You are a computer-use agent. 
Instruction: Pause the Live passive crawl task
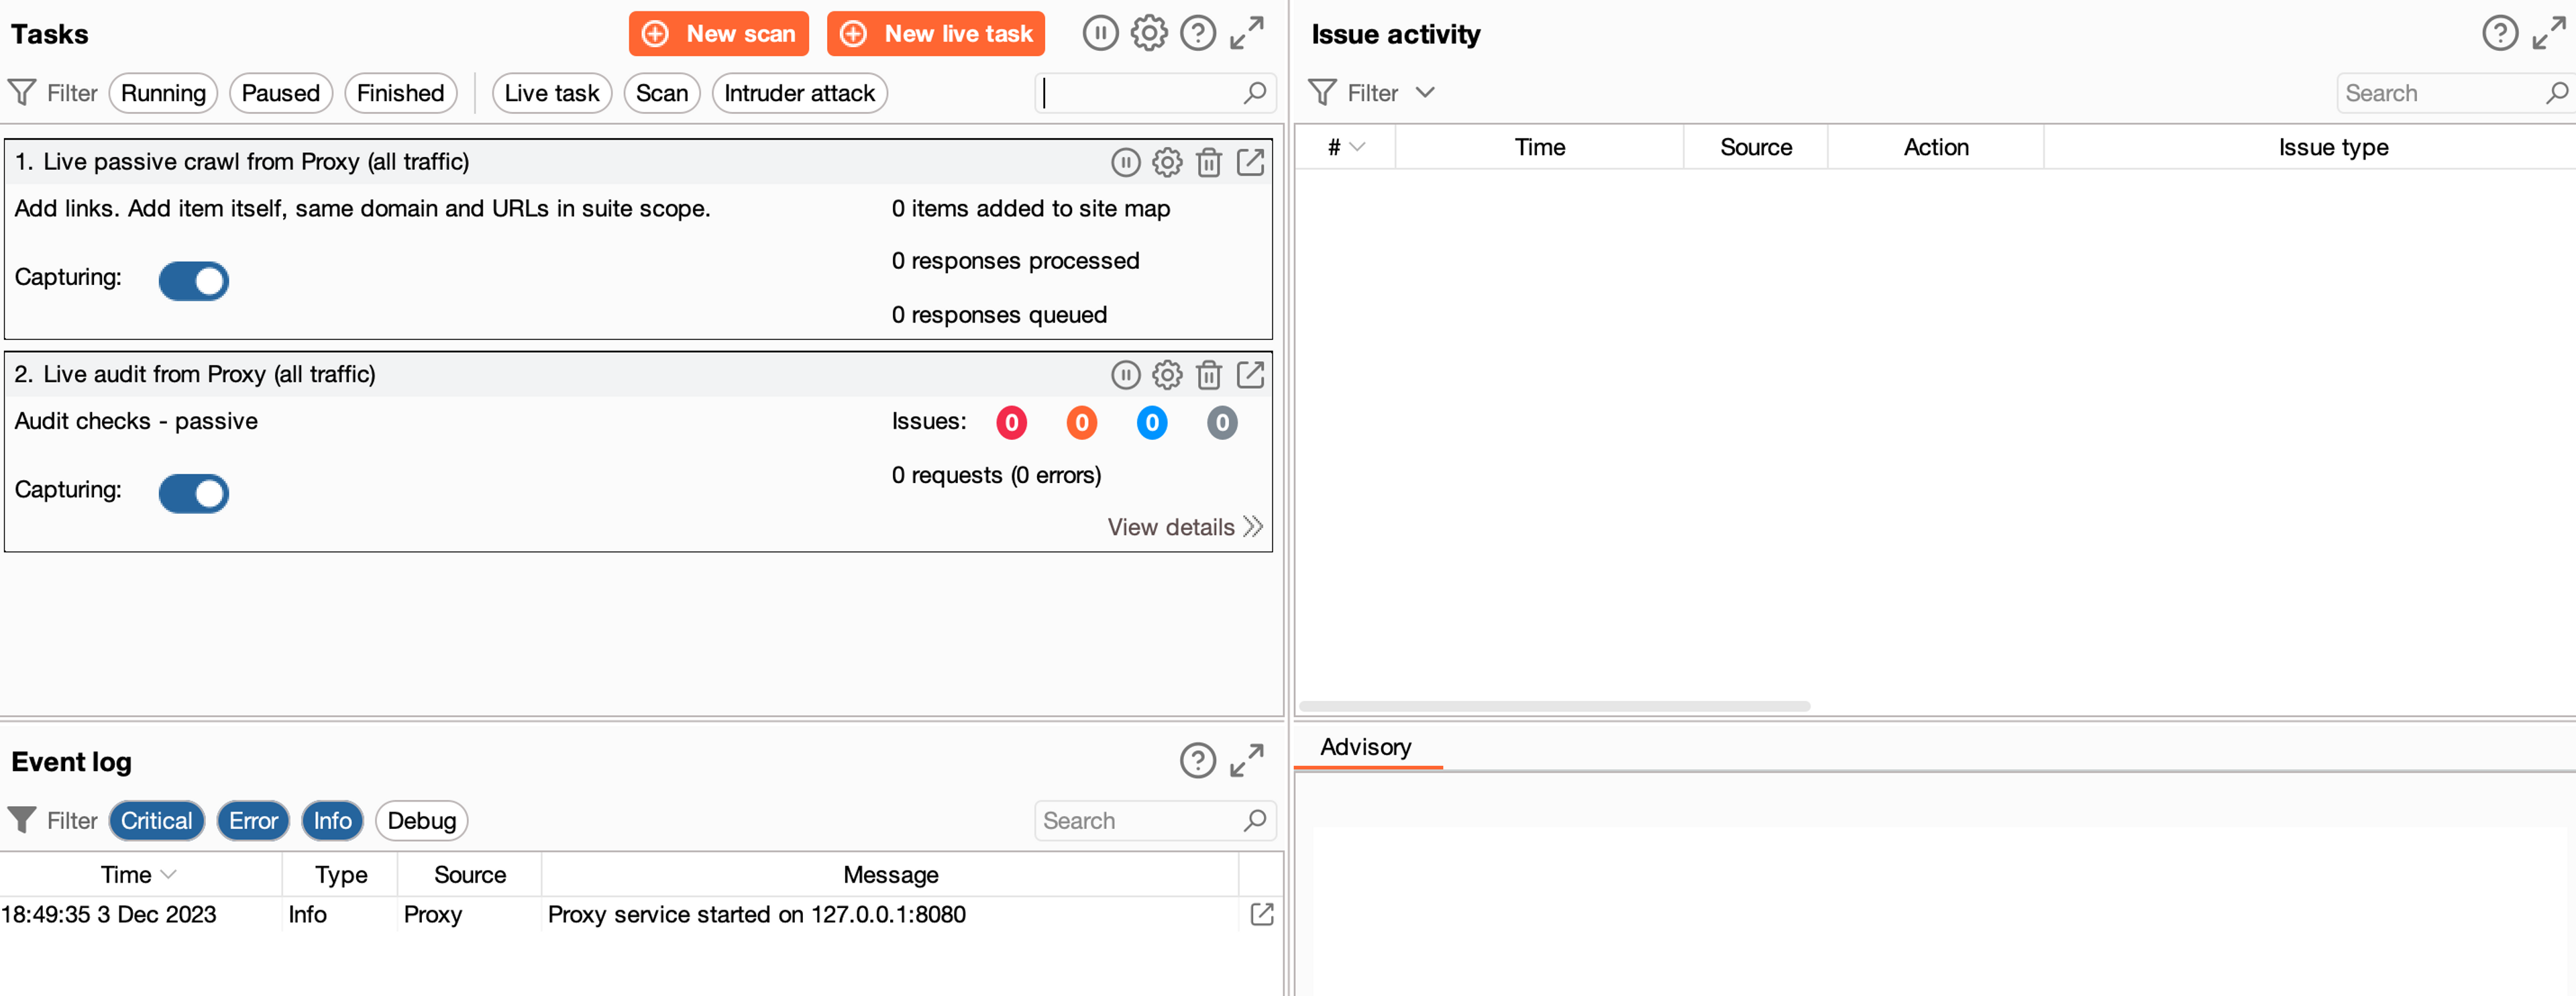pyautogui.click(x=1125, y=162)
